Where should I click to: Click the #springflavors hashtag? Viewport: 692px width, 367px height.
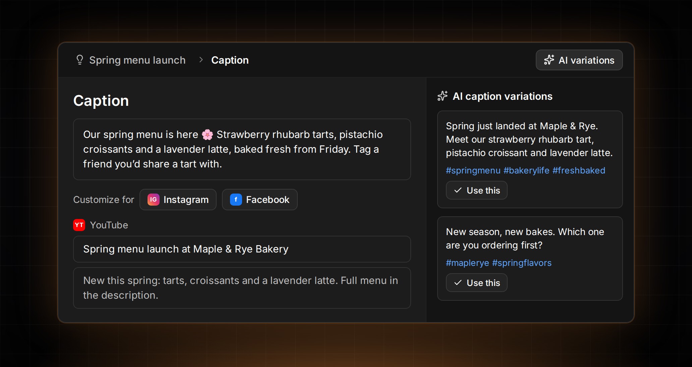pyautogui.click(x=522, y=263)
